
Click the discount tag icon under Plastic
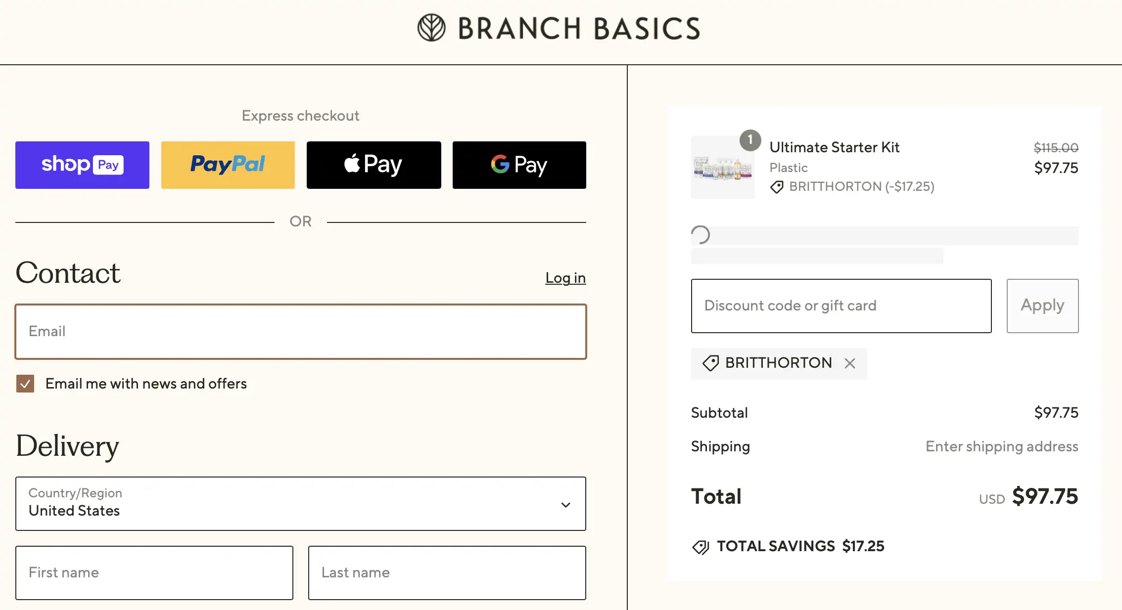777,187
